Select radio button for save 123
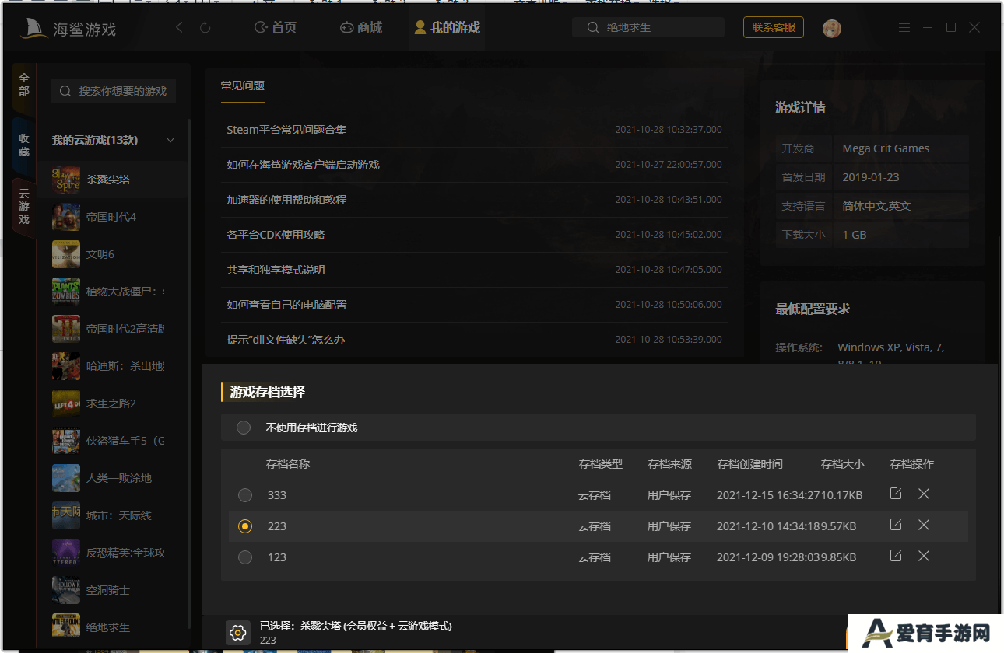 pyautogui.click(x=245, y=557)
